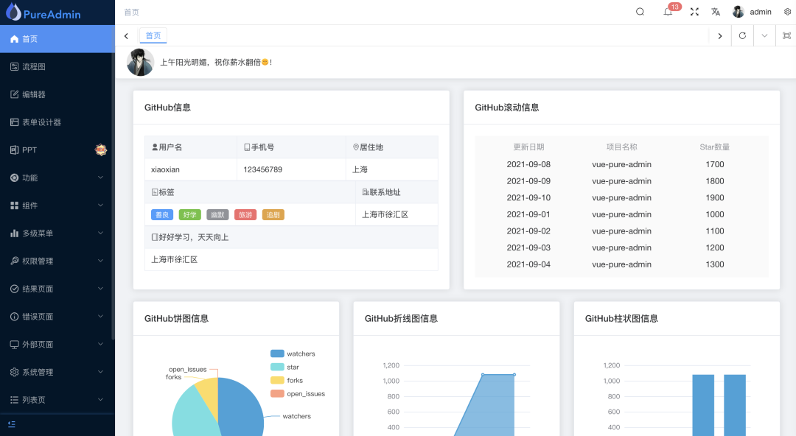Click the forward arrow in tab bar
Image resolution: width=796 pixels, height=436 pixels.
tap(720, 35)
